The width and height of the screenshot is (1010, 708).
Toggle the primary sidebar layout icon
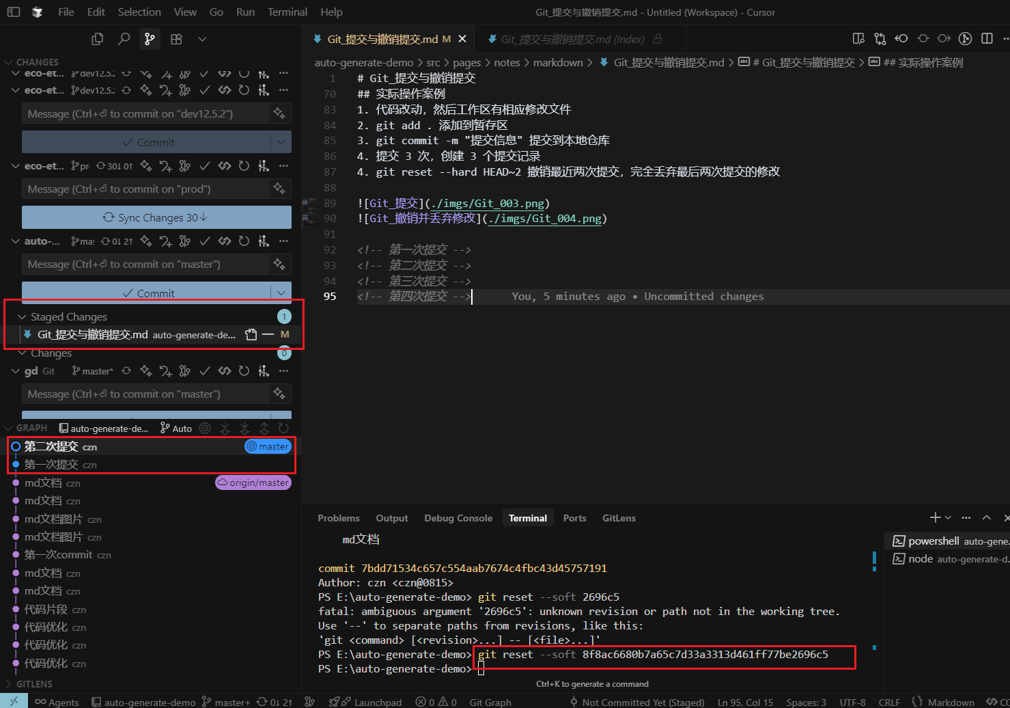point(14,12)
